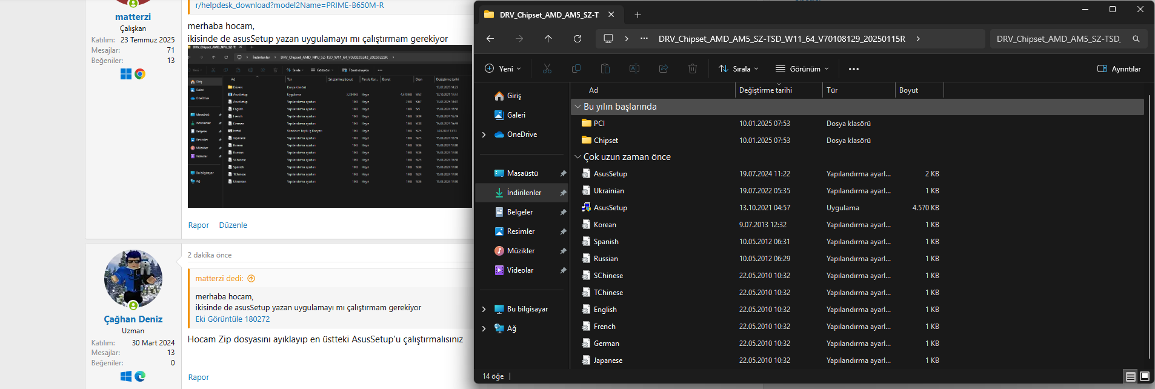Click the file list vertical scrollbar
Image resolution: width=1155 pixels, height=389 pixels.
tap(1149, 226)
